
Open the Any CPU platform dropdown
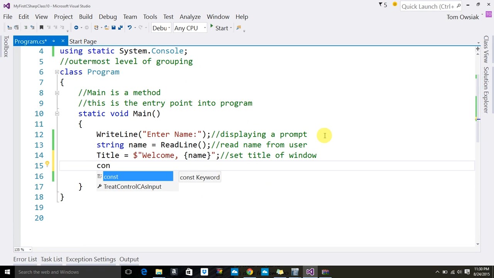coord(189,28)
